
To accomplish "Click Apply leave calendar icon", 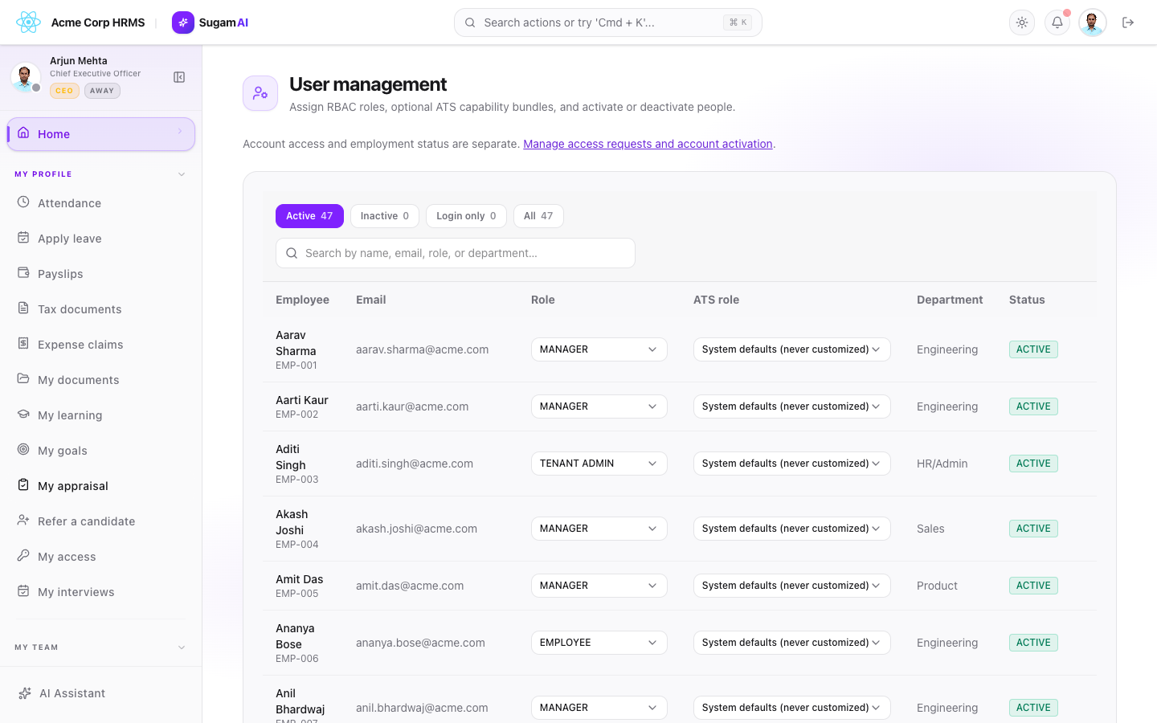I will point(23,238).
